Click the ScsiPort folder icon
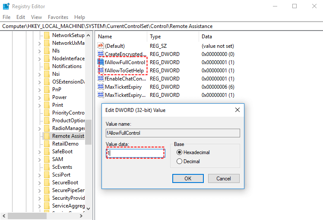Screen dimensions: 323x220 (x=47, y=175)
